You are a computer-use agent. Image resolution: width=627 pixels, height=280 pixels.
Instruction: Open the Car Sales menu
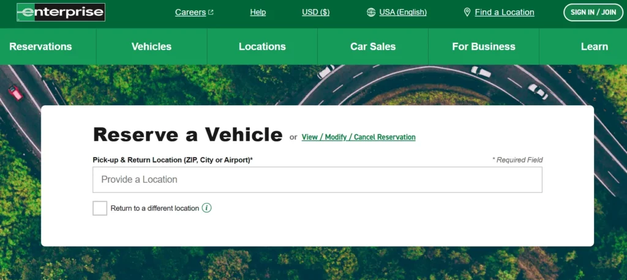373,46
